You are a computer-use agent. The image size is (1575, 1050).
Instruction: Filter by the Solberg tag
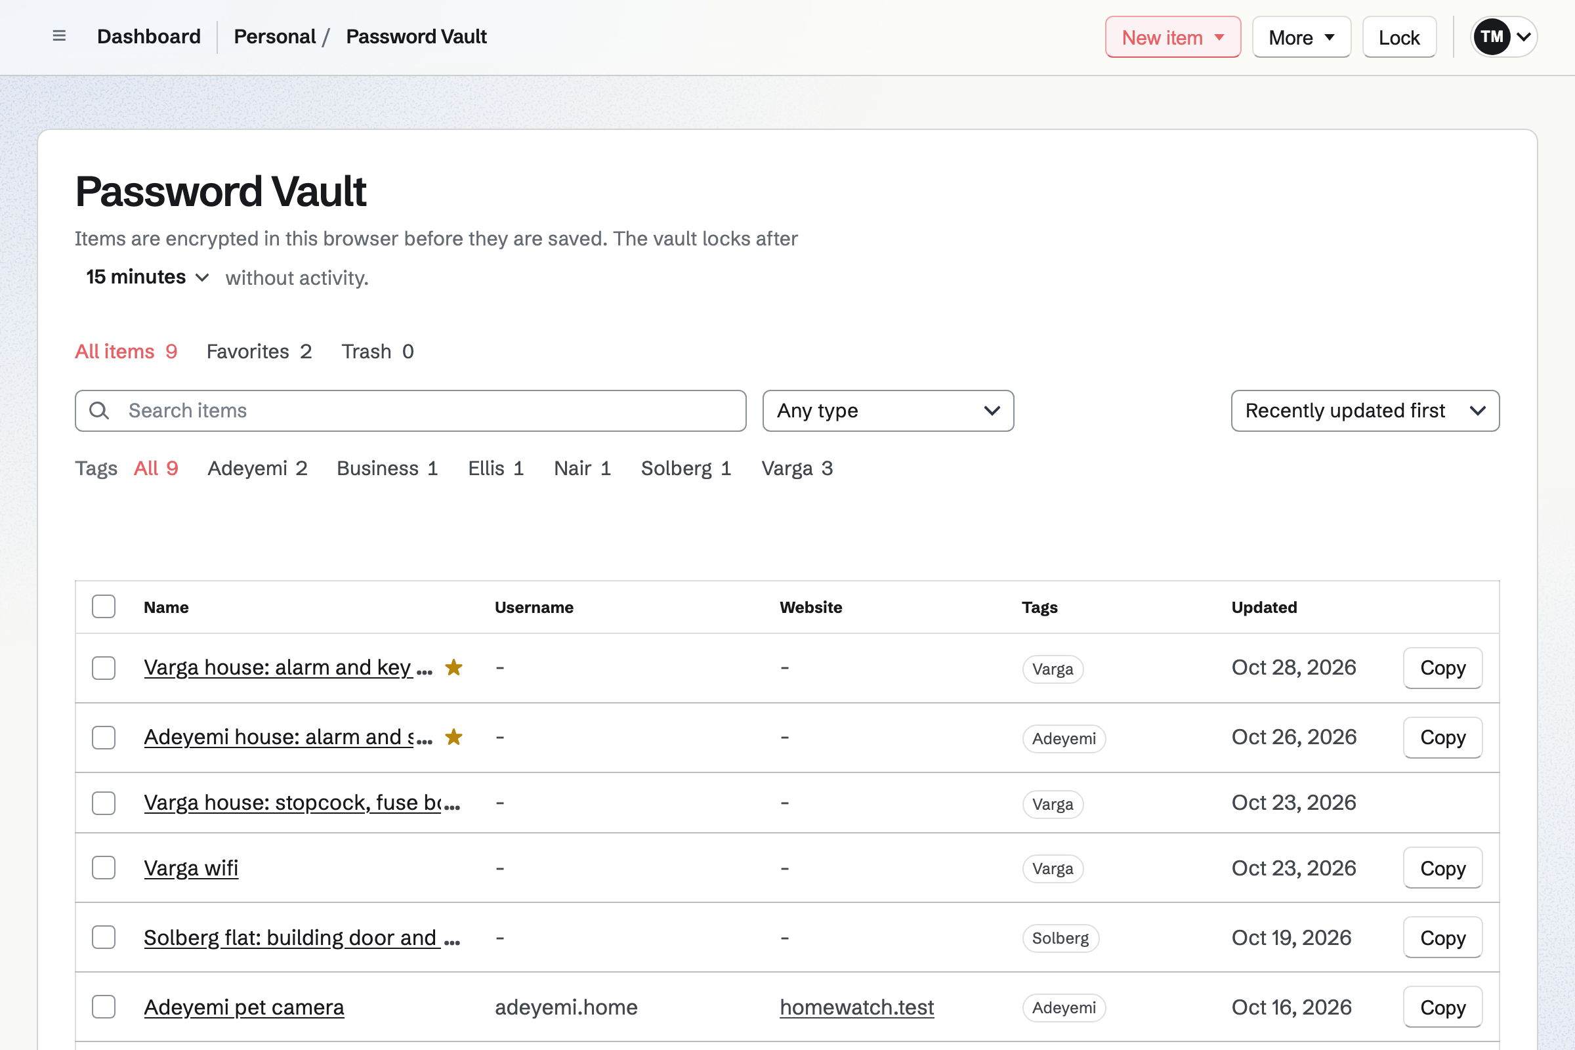pyautogui.click(x=686, y=468)
